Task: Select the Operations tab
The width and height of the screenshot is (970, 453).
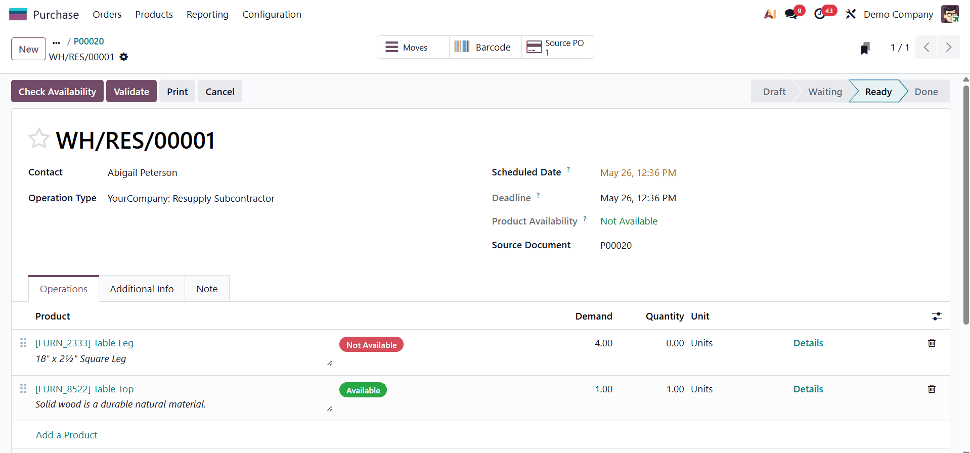Action: click(x=64, y=289)
